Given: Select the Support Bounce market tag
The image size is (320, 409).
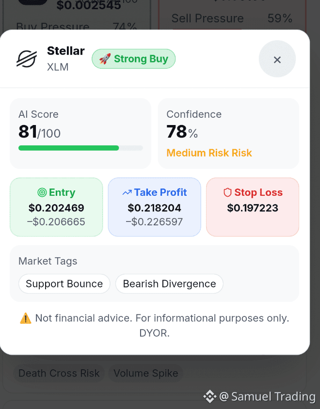Looking at the screenshot, I should click(x=64, y=283).
